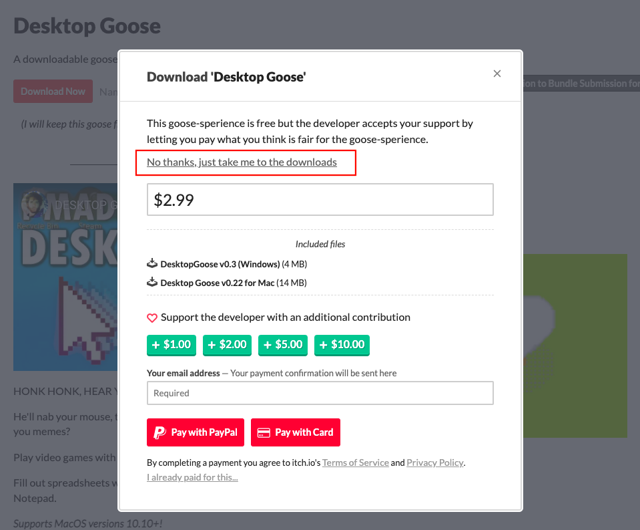Click the Desktop Goose video thumbnail
This screenshot has width=640, height=530.
coord(65,277)
